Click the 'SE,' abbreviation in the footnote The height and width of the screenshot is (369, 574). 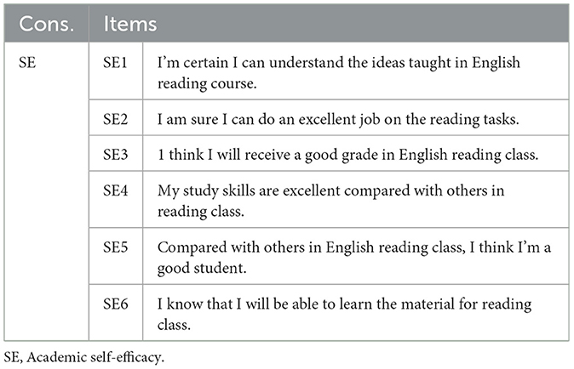pyautogui.click(x=13, y=358)
